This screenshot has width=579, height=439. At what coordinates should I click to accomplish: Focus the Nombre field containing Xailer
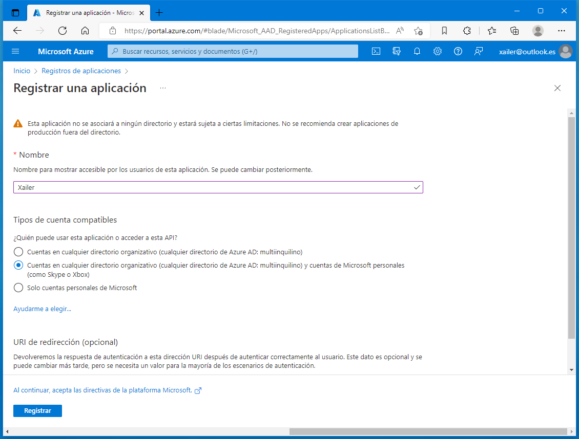click(218, 187)
